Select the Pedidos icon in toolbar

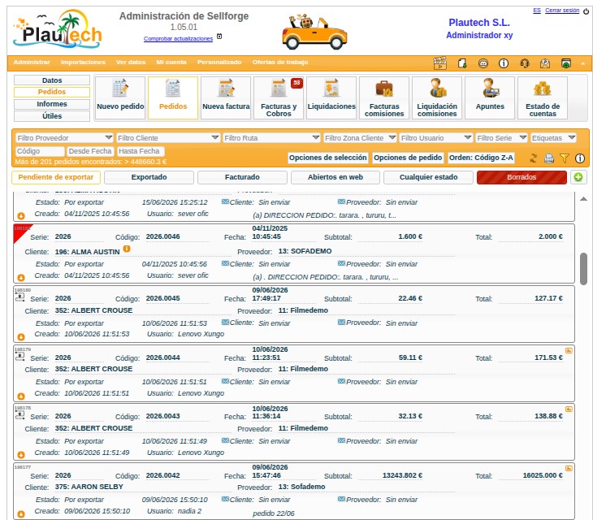click(173, 97)
